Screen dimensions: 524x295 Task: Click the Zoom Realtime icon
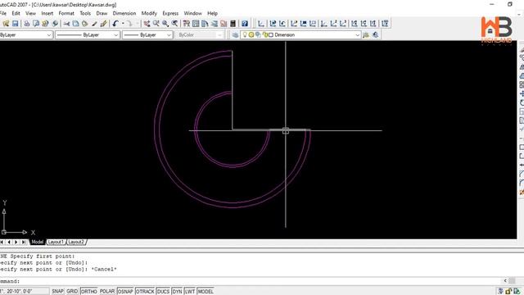(156, 24)
